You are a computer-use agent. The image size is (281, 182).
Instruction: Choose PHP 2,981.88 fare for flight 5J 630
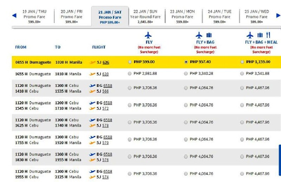[x=130, y=74]
